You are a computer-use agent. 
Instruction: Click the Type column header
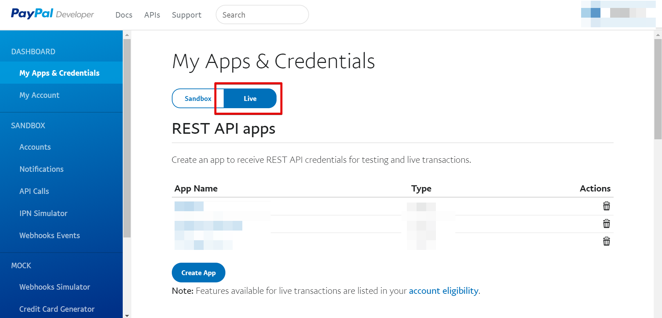(421, 188)
